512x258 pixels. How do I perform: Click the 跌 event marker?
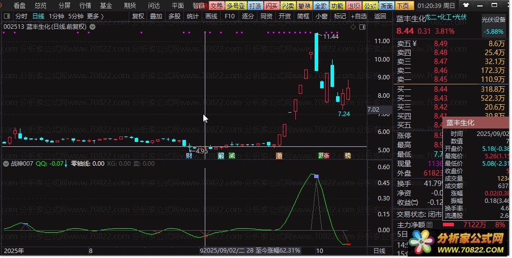321,156
